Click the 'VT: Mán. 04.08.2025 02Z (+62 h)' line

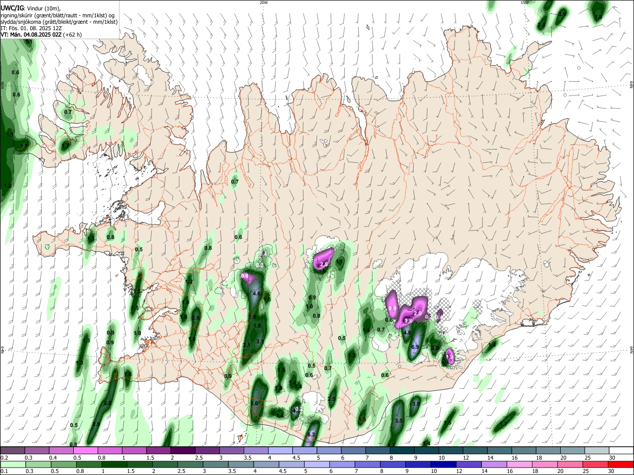[x=41, y=35]
